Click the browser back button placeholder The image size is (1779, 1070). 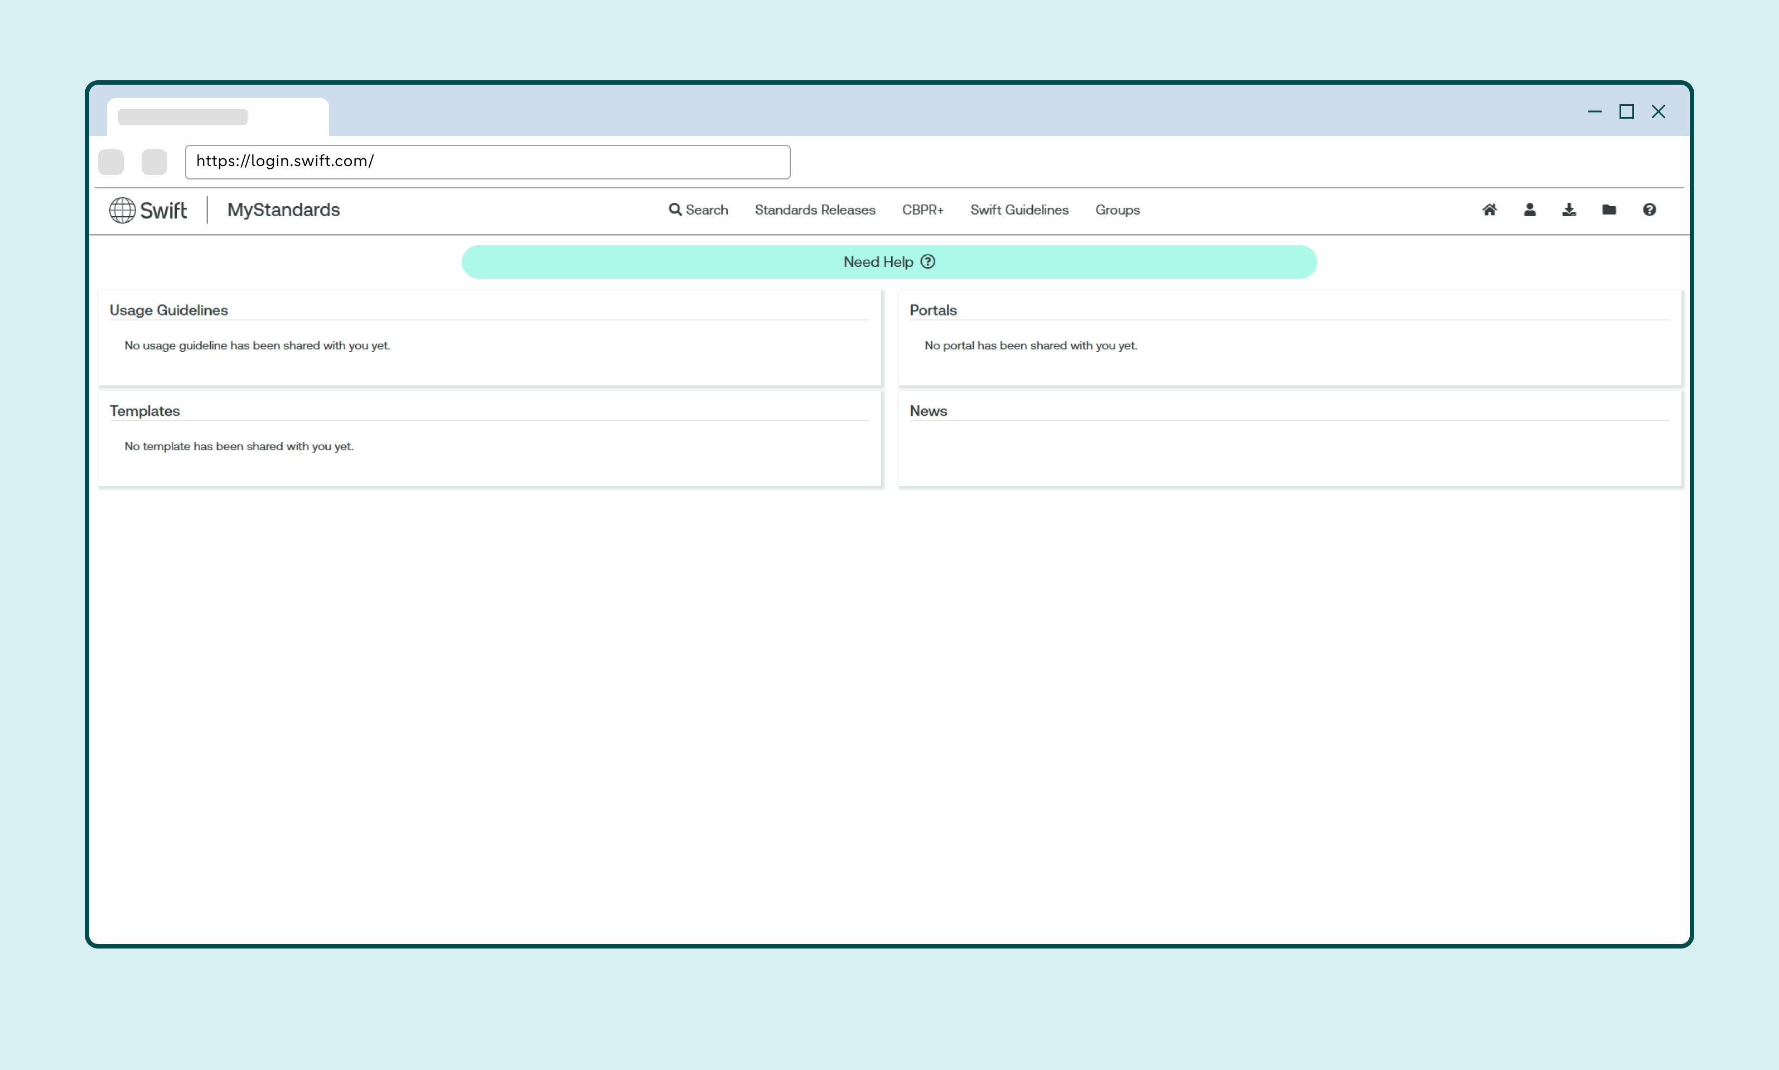[x=111, y=162]
